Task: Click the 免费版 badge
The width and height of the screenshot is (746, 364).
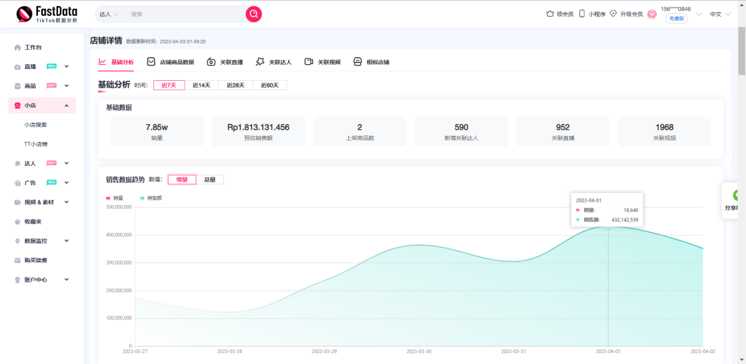Action: pyautogui.click(x=676, y=19)
